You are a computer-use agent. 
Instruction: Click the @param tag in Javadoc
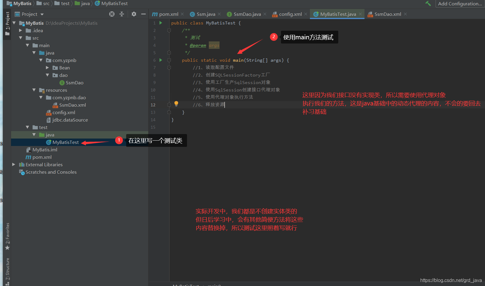tap(198, 45)
